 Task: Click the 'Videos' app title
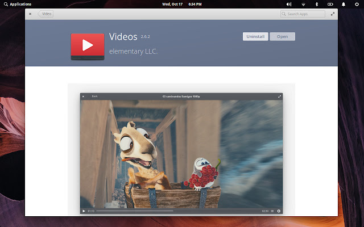pyautogui.click(x=123, y=37)
